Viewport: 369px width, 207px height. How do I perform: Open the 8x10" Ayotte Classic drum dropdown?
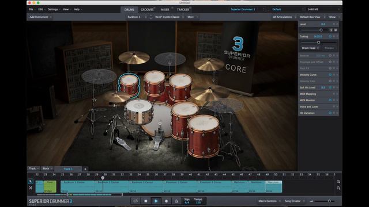tap(169, 17)
